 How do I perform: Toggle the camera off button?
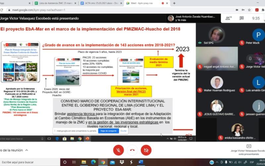(146, 150)
